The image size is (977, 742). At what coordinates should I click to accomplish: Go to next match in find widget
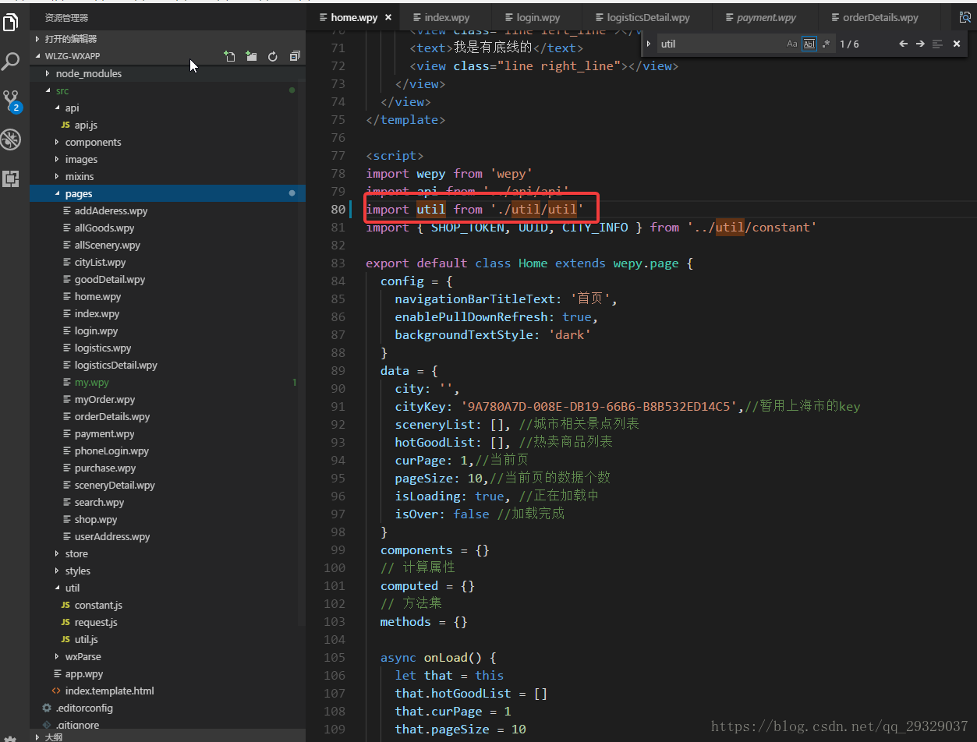tap(920, 44)
